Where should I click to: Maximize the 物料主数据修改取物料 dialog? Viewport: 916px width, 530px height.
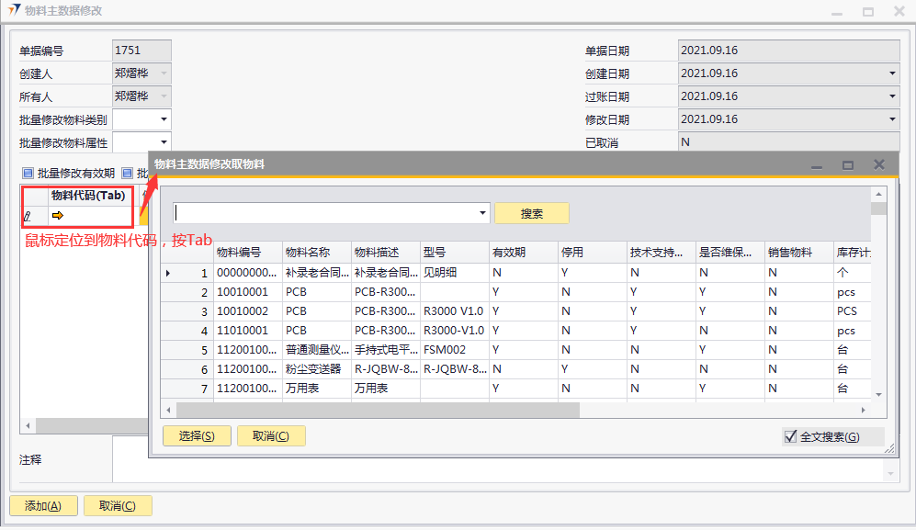point(848,164)
